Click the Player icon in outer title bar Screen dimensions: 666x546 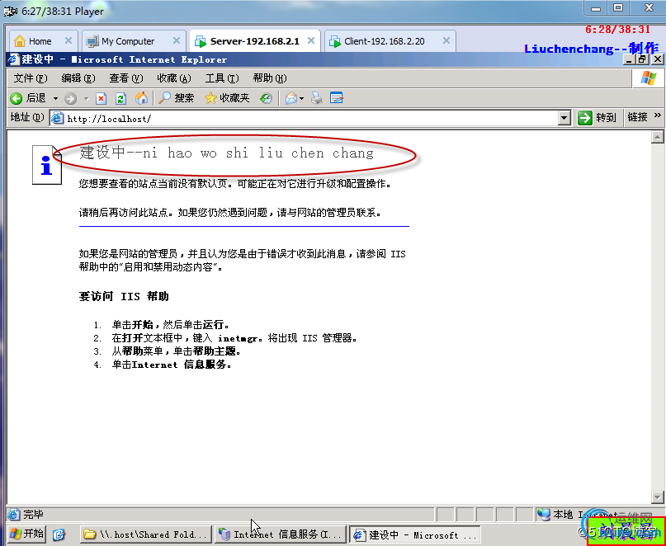pyautogui.click(x=10, y=11)
